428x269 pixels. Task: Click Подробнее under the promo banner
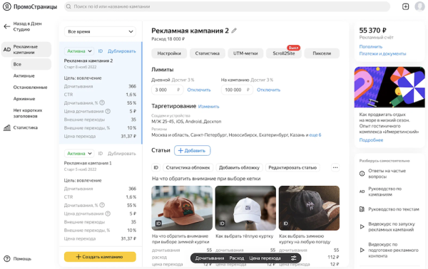click(x=371, y=140)
